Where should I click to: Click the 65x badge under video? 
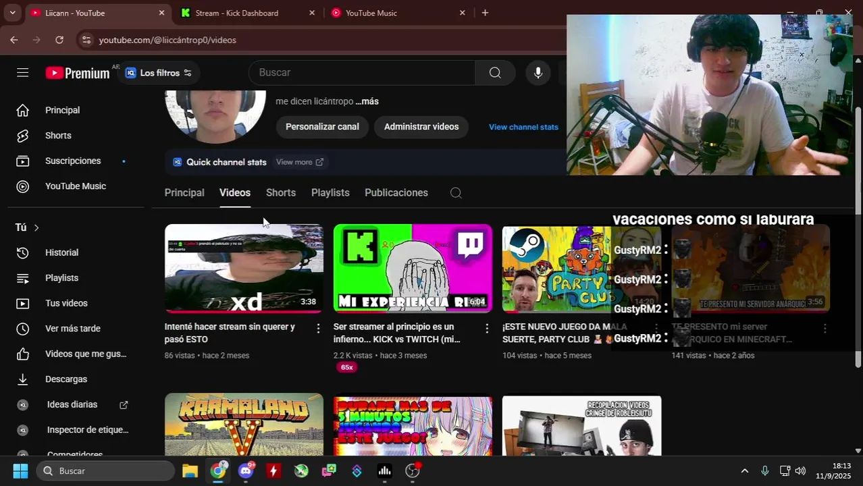pos(346,367)
